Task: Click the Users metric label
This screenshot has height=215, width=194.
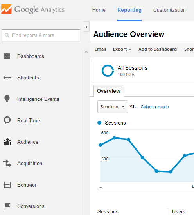Action: 179,211
